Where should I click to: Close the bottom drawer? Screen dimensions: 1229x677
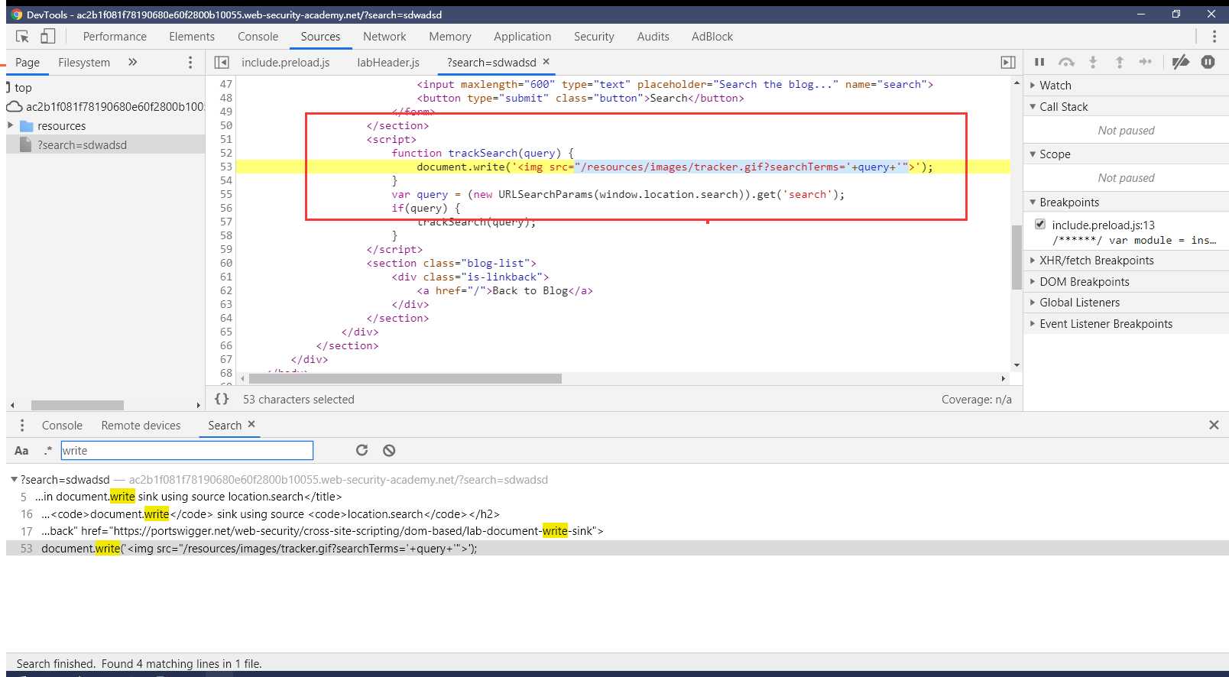(x=1214, y=425)
